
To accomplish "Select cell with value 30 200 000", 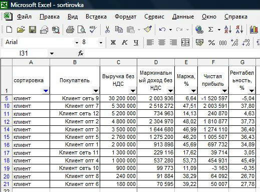I will [118, 98].
